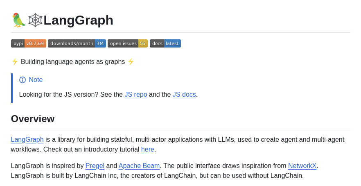The height and width of the screenshot is (186, 361).
Task: Visit the Pregel link
Action: click(95, 166)
